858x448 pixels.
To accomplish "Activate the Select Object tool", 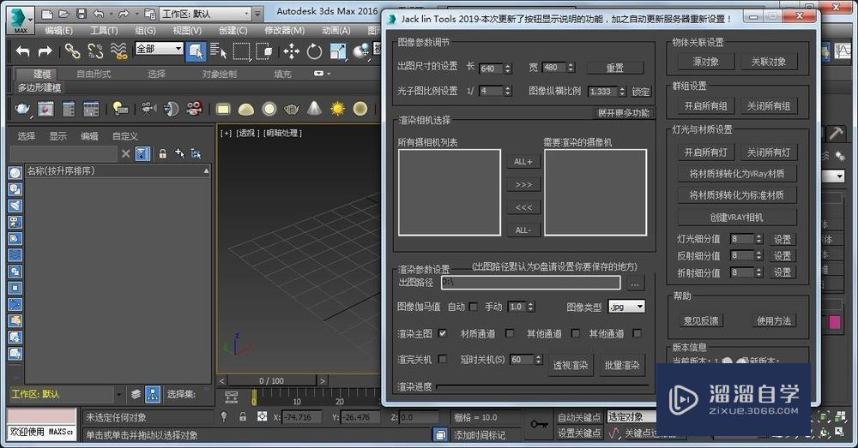I will pos(196,51).
